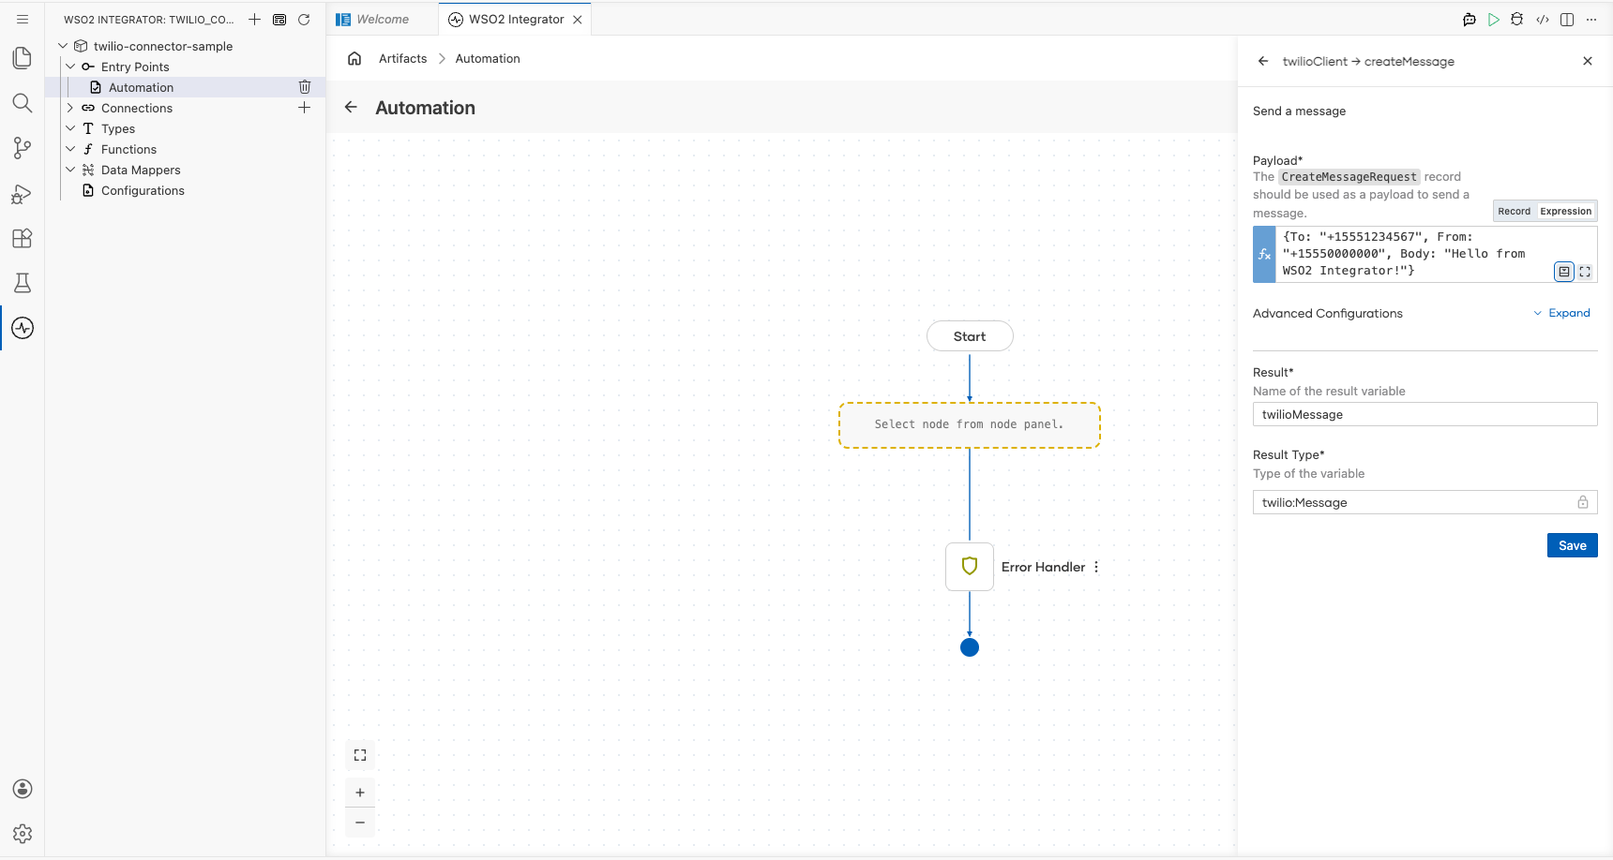Select Configurations in the project tree
Viewport: 1613px width, 860px height.
tap(143, 190)
